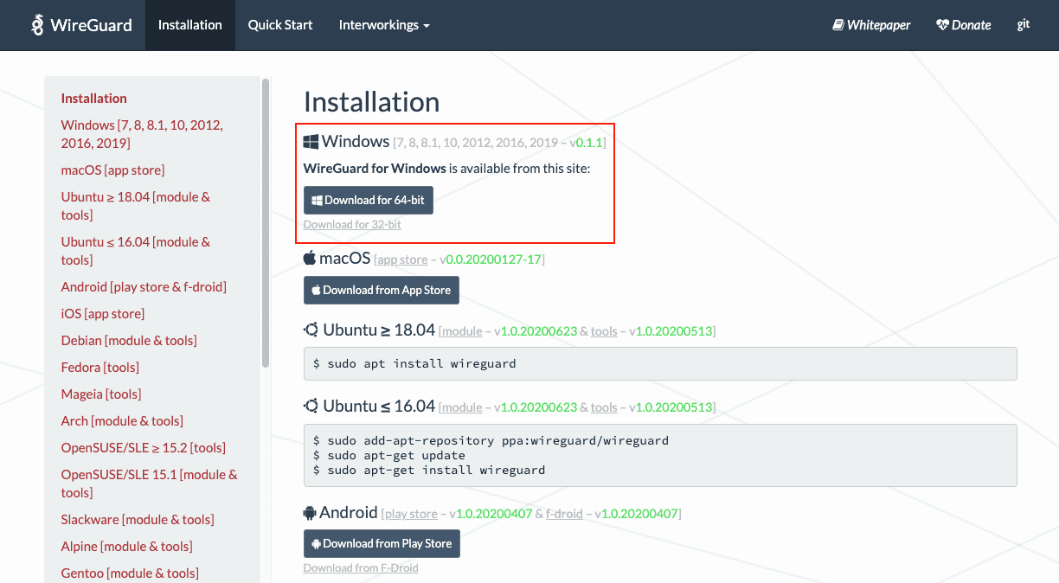Click the Windows logo beside Windows heading
This screenshot has width=1059, height=583.
[311, 142]
